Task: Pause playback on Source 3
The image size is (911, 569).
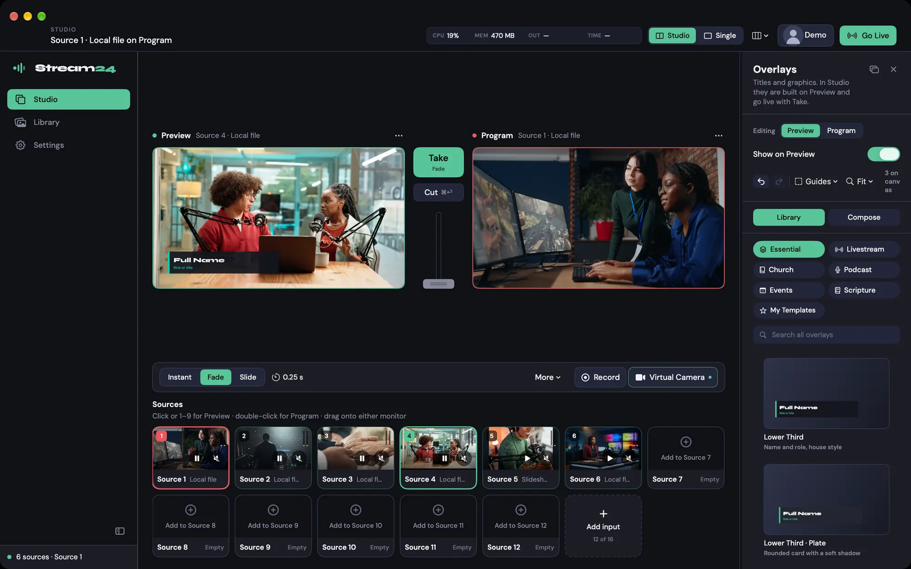Action: 362,458
